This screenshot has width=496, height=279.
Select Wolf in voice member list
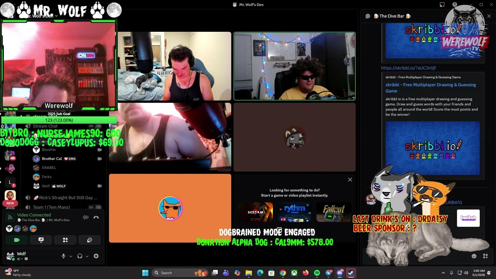click(x=67, y=186)
